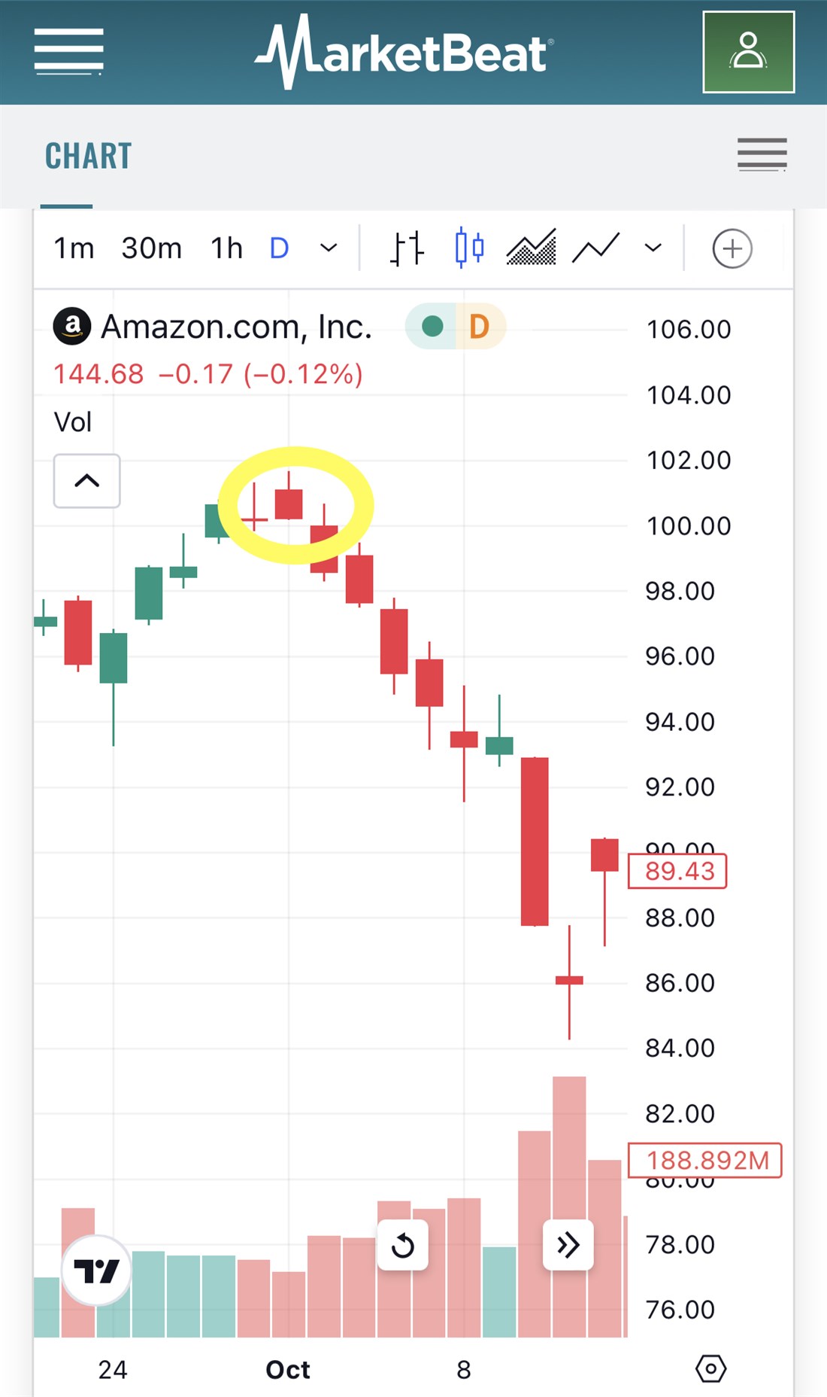Select the candlestick chart style

coord(469,248)
